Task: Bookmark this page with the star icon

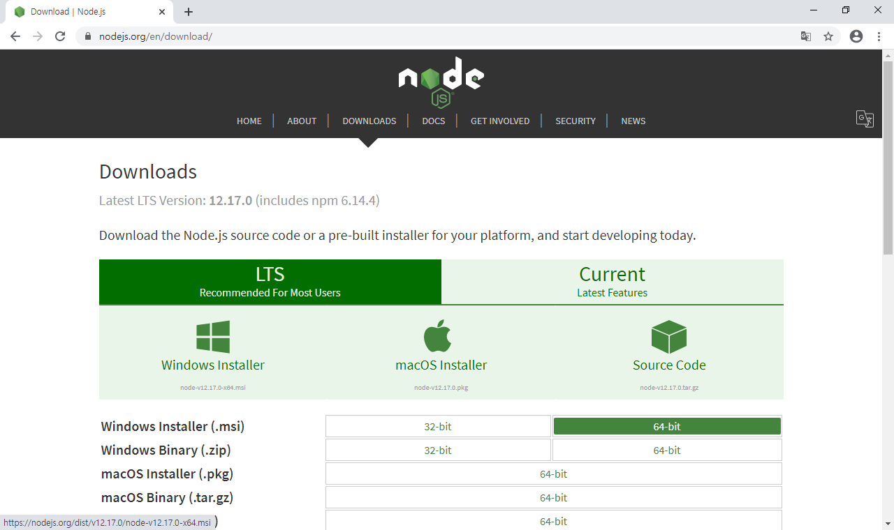Action: point(828,36)
